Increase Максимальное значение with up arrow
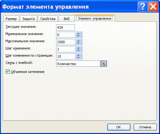This screenshot has width=160, height=134. coord(78,41)
